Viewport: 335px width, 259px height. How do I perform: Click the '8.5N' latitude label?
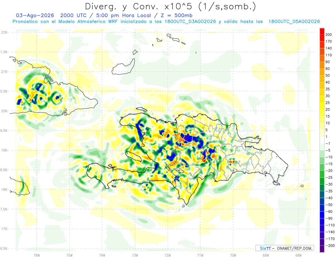tap(4, 170)
